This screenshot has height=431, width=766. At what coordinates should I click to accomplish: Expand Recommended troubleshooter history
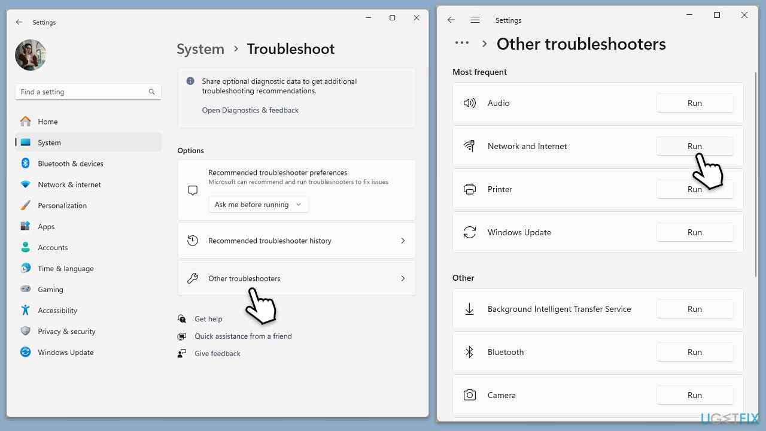[x=296, y=241]
